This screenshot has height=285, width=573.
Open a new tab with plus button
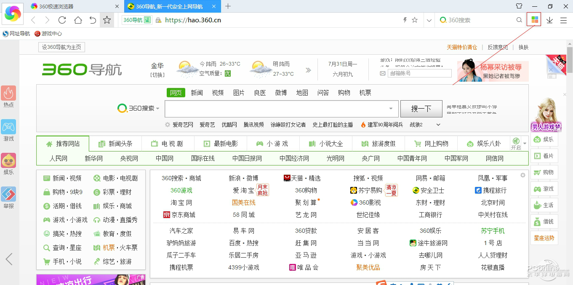point(228,6)
